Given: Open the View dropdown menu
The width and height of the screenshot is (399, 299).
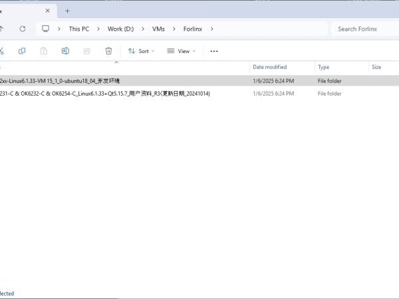Looking at the screenshot, I should (x=180, y=51).
